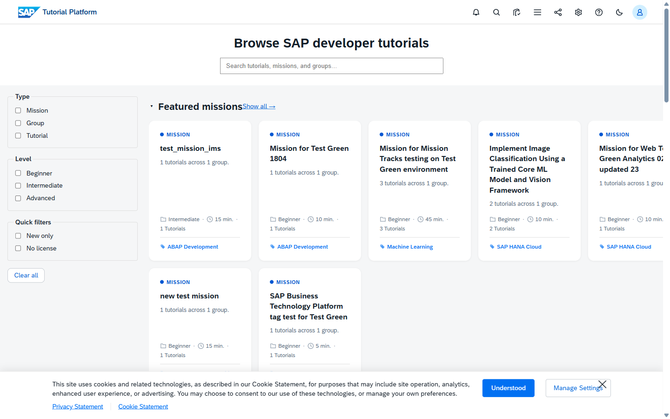Click folder icon on new test mission card
This screenshot has height=419, width=670.
tap(163, 346)
